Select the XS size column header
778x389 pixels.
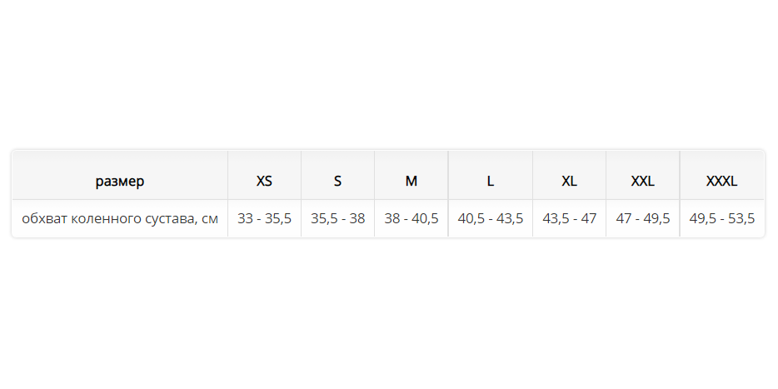[x=264, y=181]
